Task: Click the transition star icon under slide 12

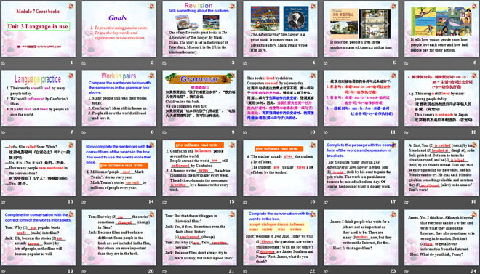Action: (x=407, y=132)
